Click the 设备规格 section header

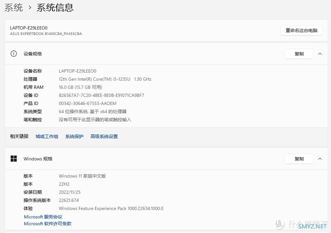166,54
